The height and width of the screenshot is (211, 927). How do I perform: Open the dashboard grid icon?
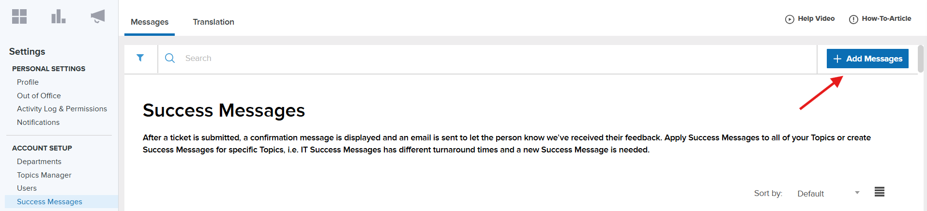19,16
